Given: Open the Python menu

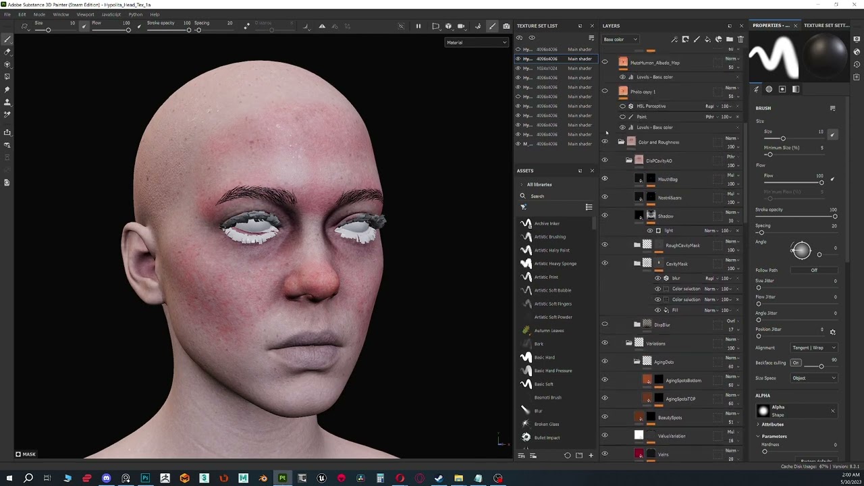Looking at the screenshot, I should [x=136, y=14].
